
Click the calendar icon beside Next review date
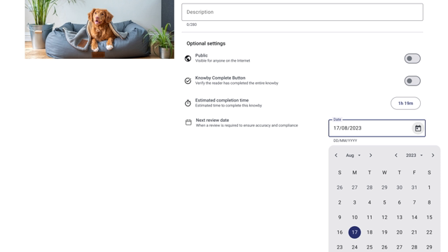[188, 122]
